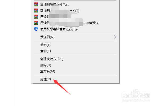This screenshot has width=159, height=106.
Task: Click the Baidu 经验 paw logo watermark
Action: (136, 94)
